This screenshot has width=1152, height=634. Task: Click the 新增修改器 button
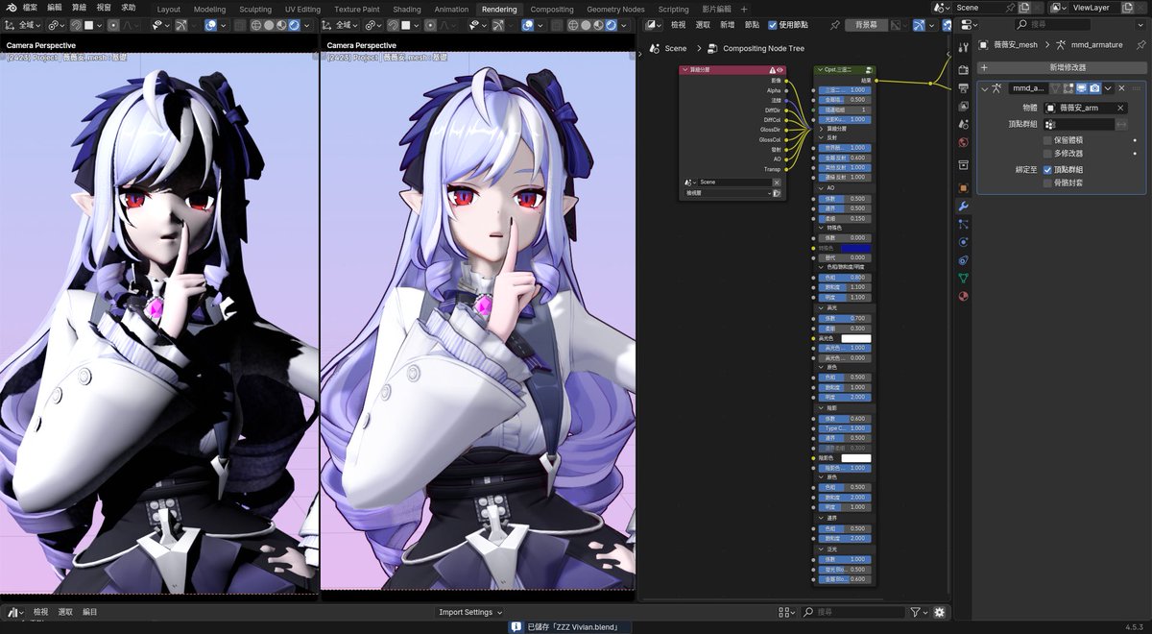click(1060, 67)
